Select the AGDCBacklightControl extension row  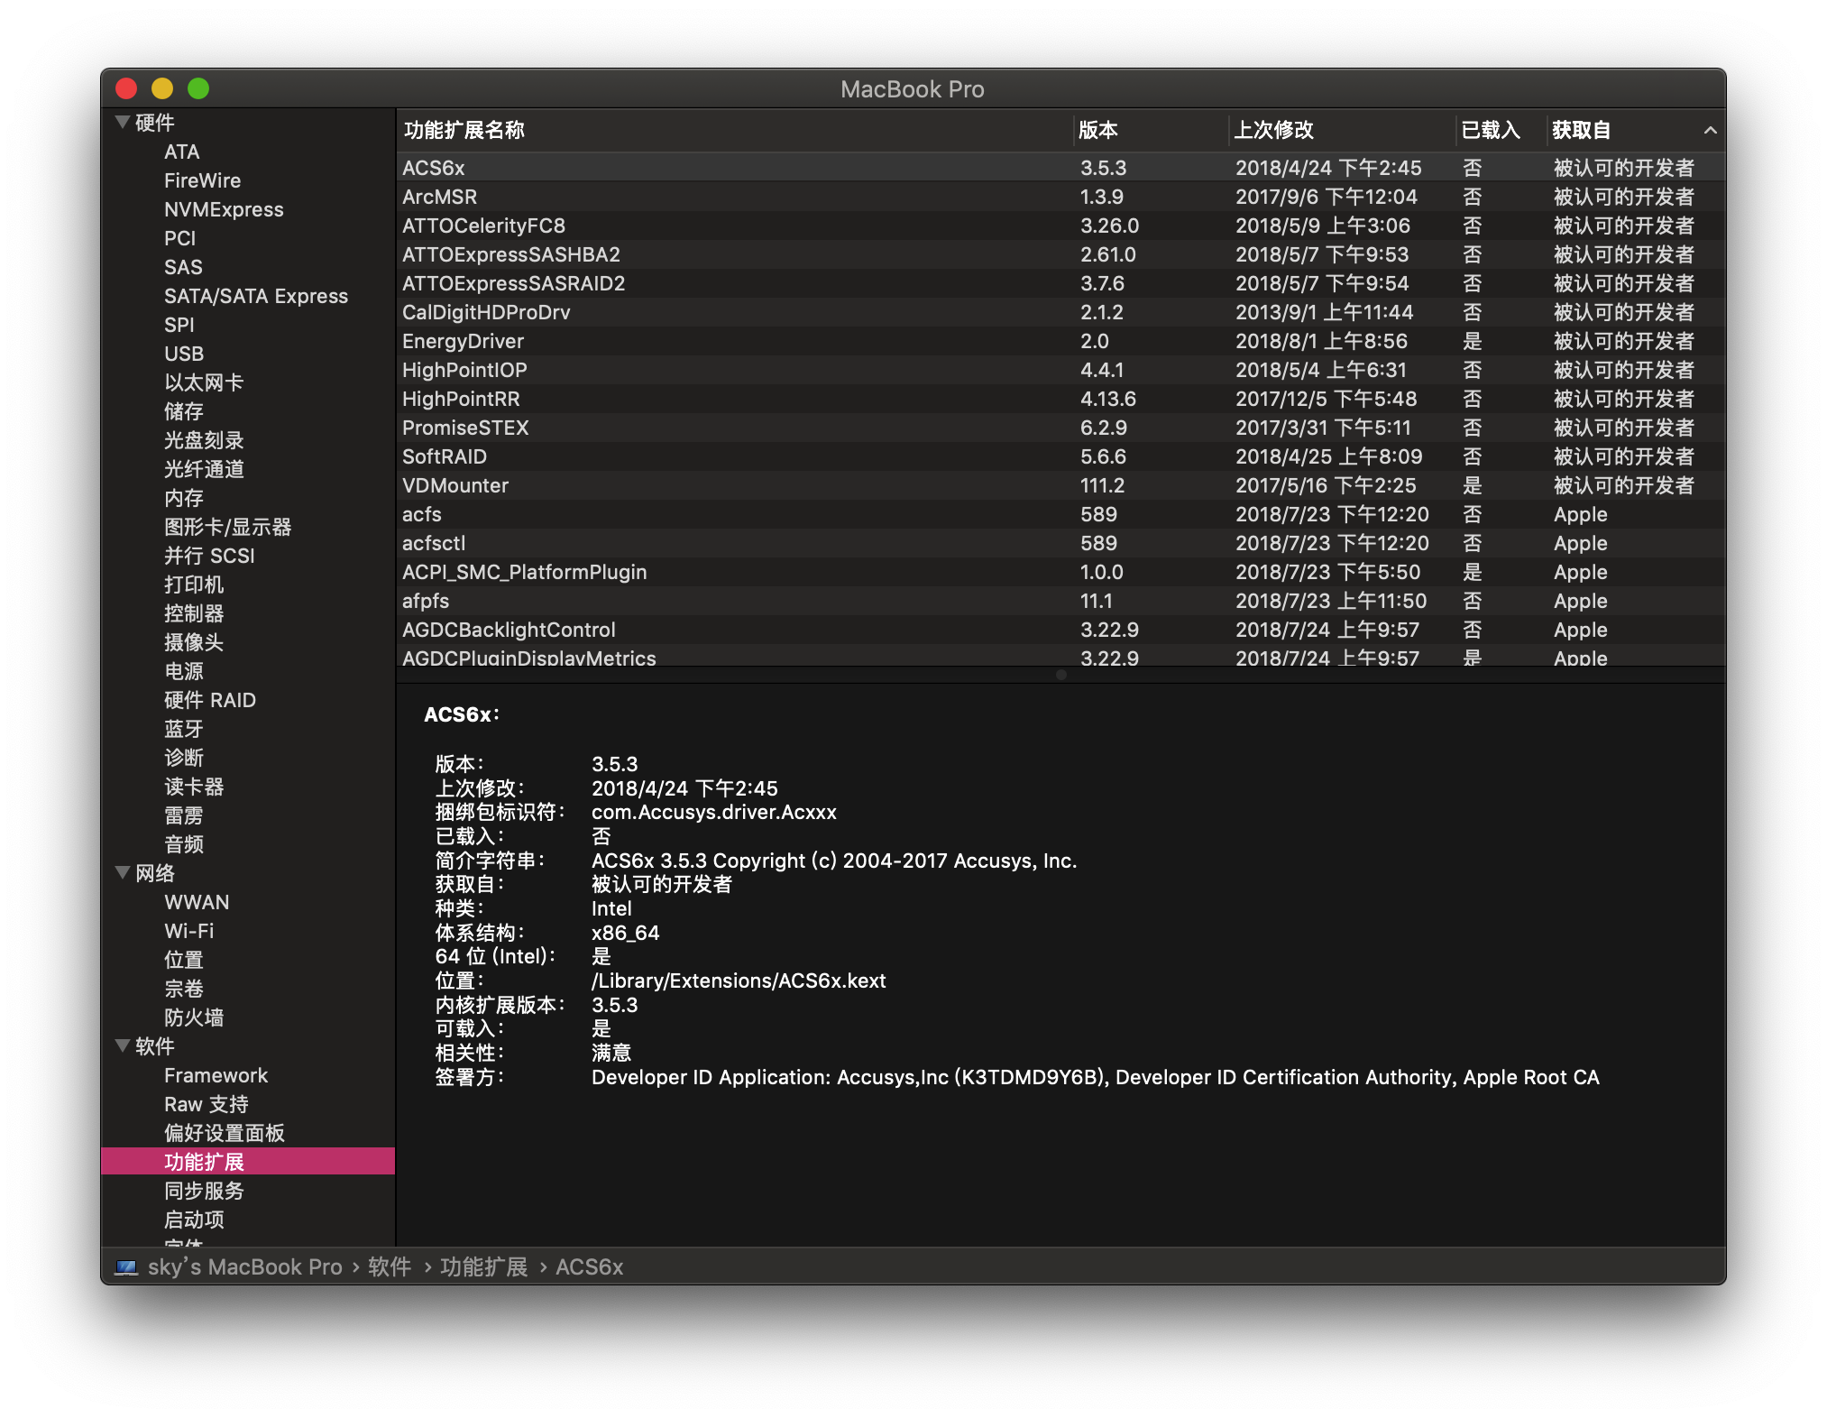tap(1060, 630)
